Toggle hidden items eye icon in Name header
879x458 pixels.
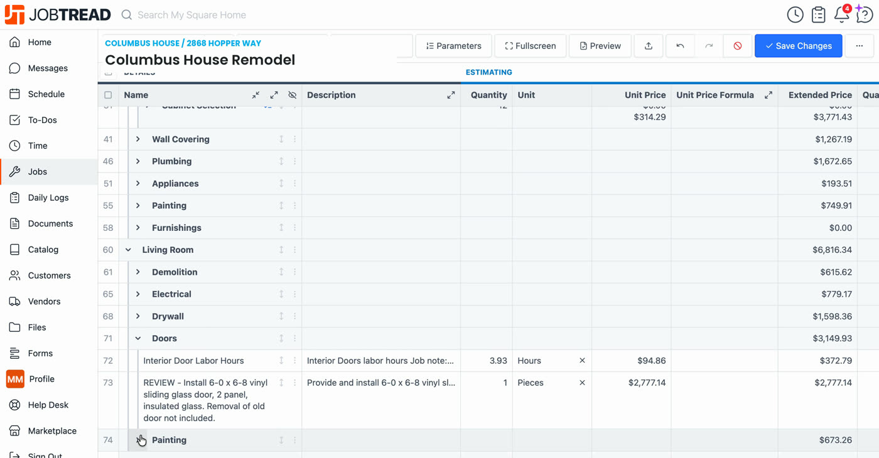click(x=292, y=95)
